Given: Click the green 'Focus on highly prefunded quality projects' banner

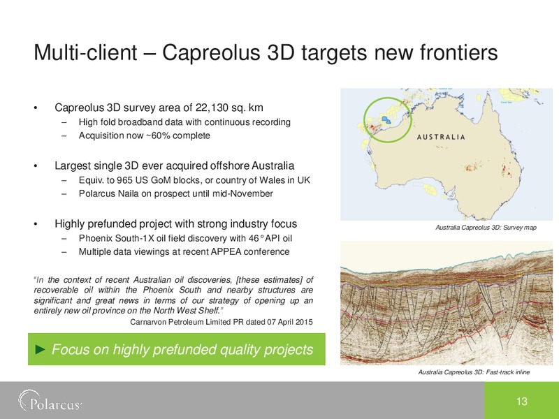Looking at the screenshot, I should point(177,349).
